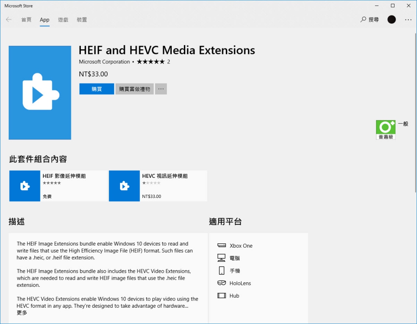417x324 pixels.
Task: Open HEIF 影像延伸模組 bundle item
Action: coord(58,186)
